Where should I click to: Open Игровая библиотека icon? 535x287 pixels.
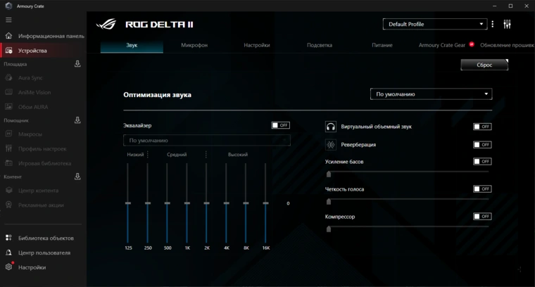tap(8, 163)
